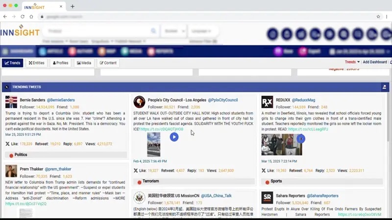Click the People's City Council video thumbnail
This screenshot has height=220, width=392.
tap(153, 145)
